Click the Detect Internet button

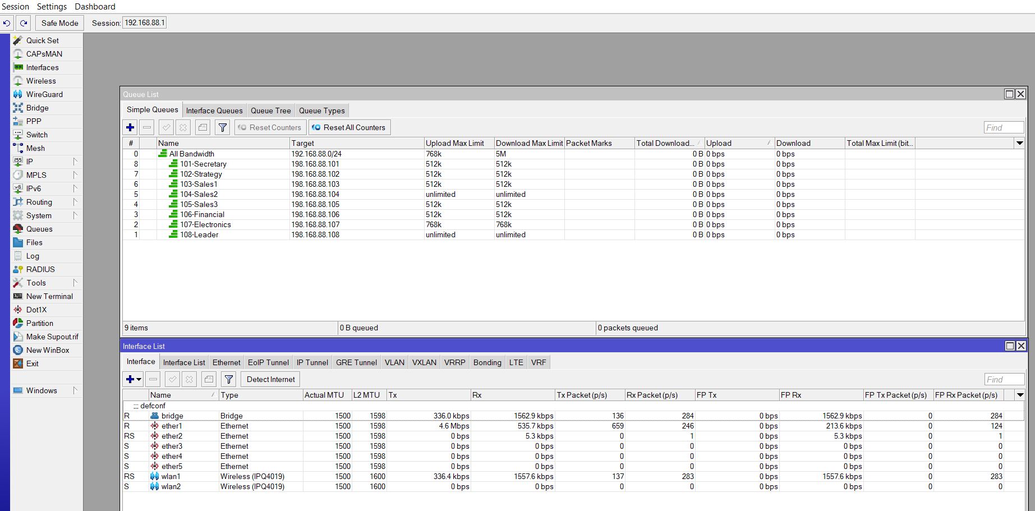270,379
